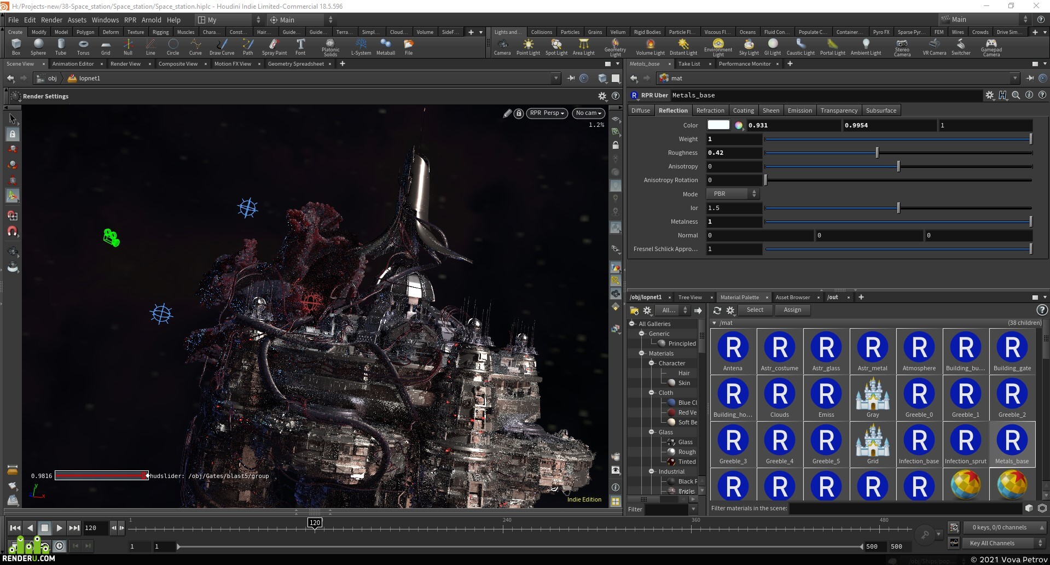Click the reflection Color white swatch
The width and height of the screenshot is (1050, 565).
pos(718,125)
